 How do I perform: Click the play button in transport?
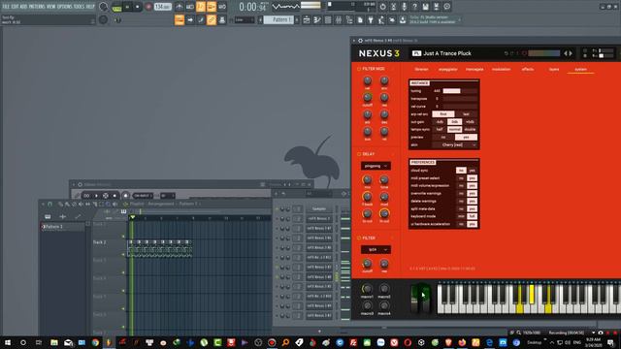point(127,7)
